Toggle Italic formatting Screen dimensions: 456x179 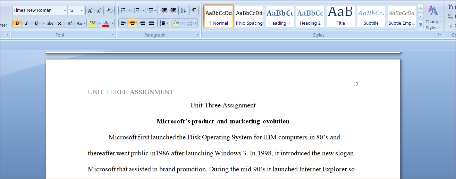[x=26, y=23]
